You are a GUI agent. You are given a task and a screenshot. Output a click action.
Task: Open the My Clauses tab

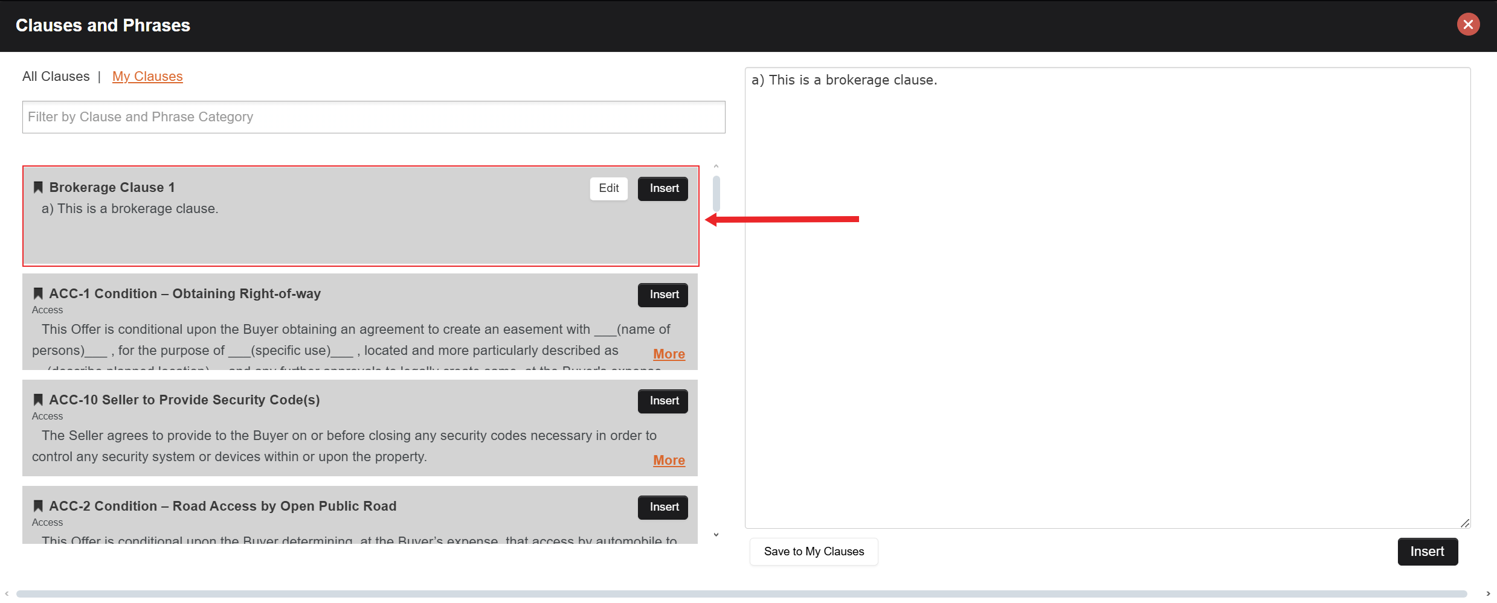[147, 77]
